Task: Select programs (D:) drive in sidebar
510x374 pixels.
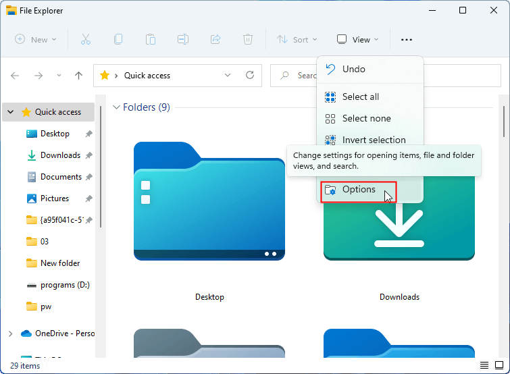Action: coord(65,285)
